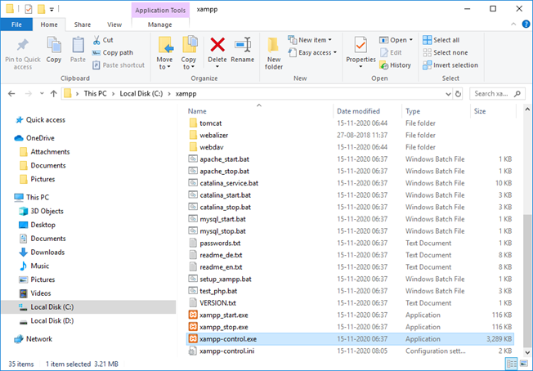Click the History button
The image size is (533, 371).
(396, 65)
